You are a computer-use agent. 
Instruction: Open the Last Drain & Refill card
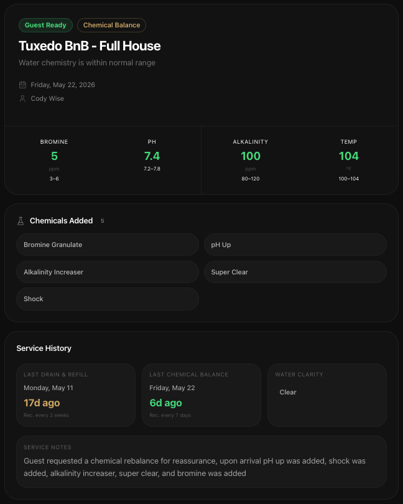(76, 395)
